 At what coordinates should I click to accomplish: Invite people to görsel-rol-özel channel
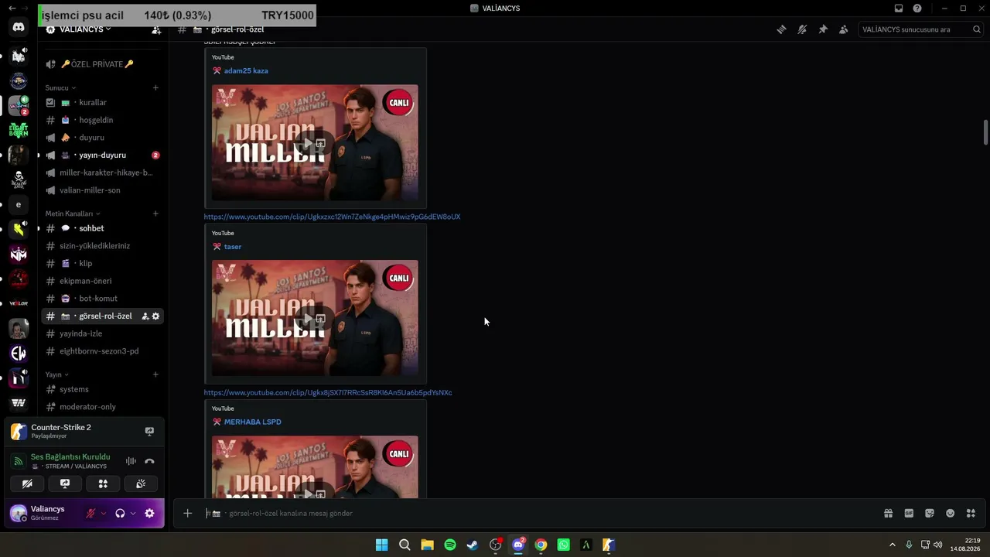[145, 316]
